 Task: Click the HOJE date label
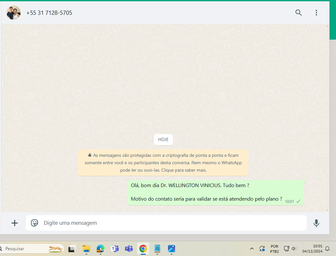[163, 139]
